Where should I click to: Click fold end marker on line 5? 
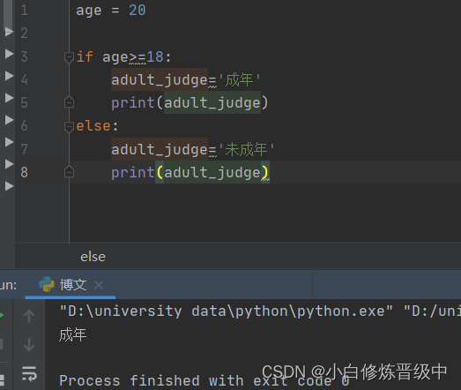pos(69,102)
